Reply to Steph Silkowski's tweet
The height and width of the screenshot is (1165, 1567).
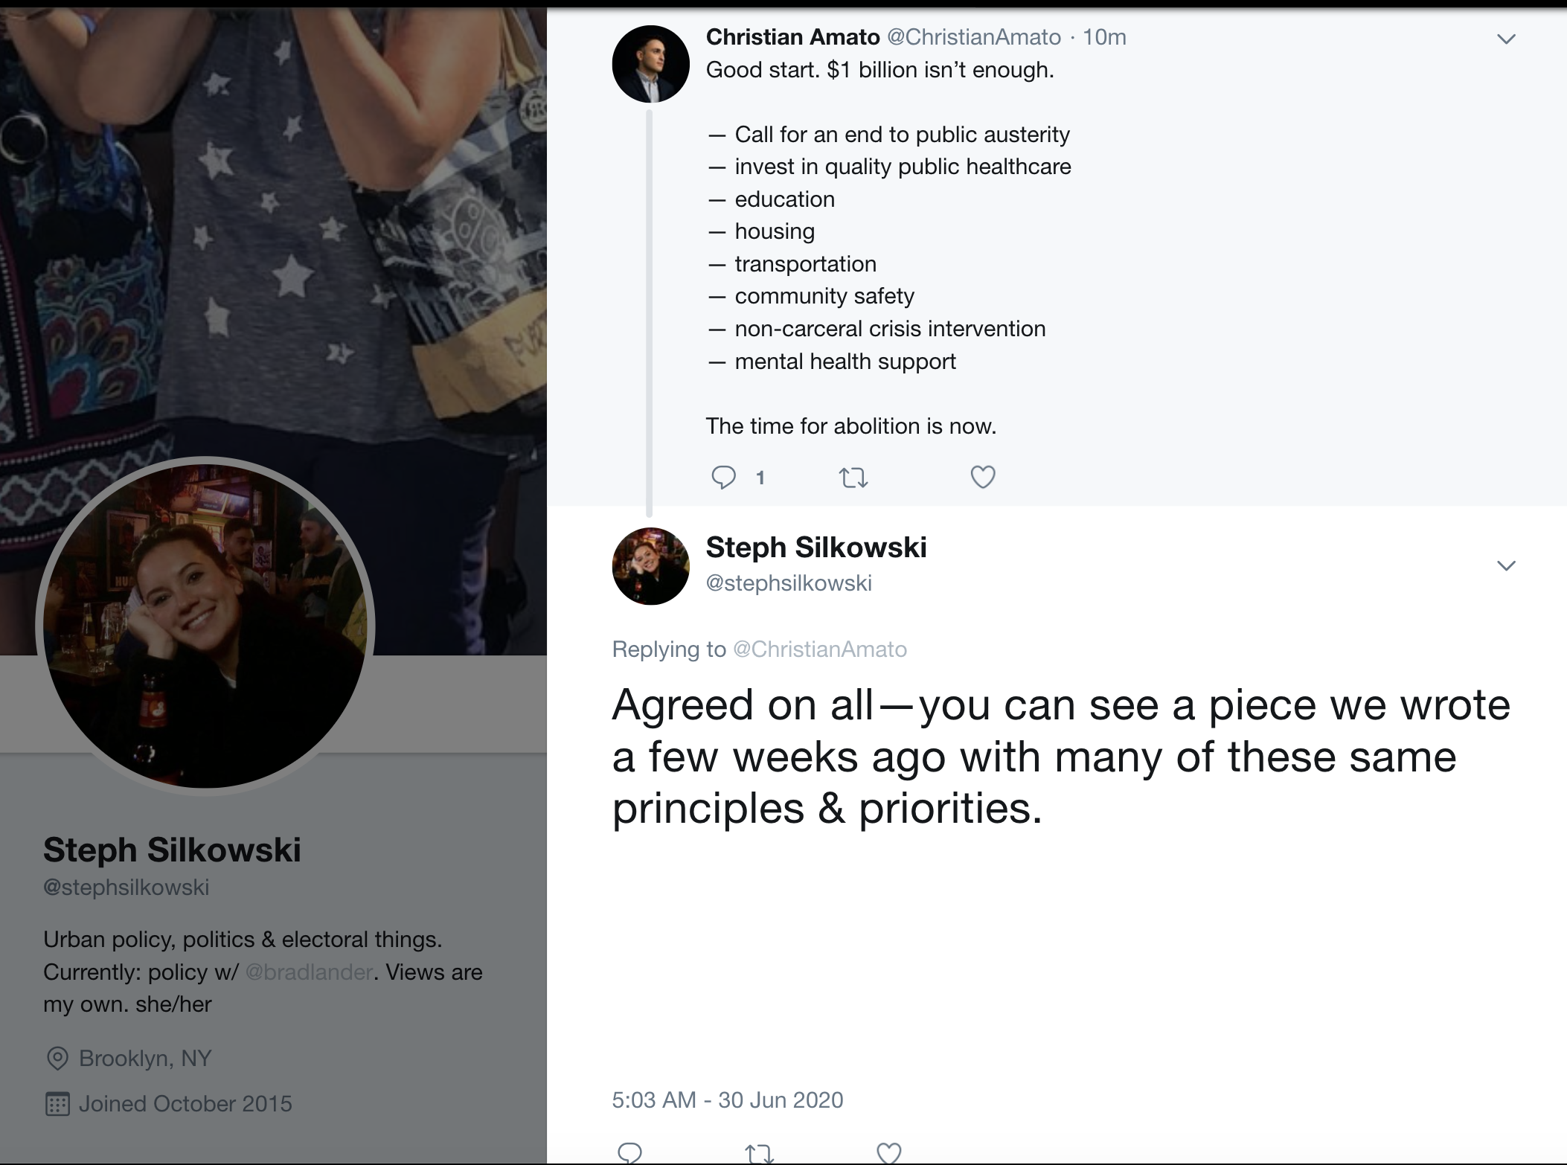629,1152
